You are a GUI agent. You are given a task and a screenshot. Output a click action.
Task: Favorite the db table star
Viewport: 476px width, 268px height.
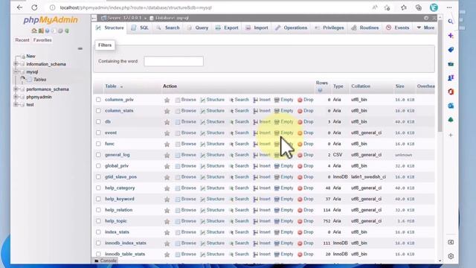[x=167, y=122]
